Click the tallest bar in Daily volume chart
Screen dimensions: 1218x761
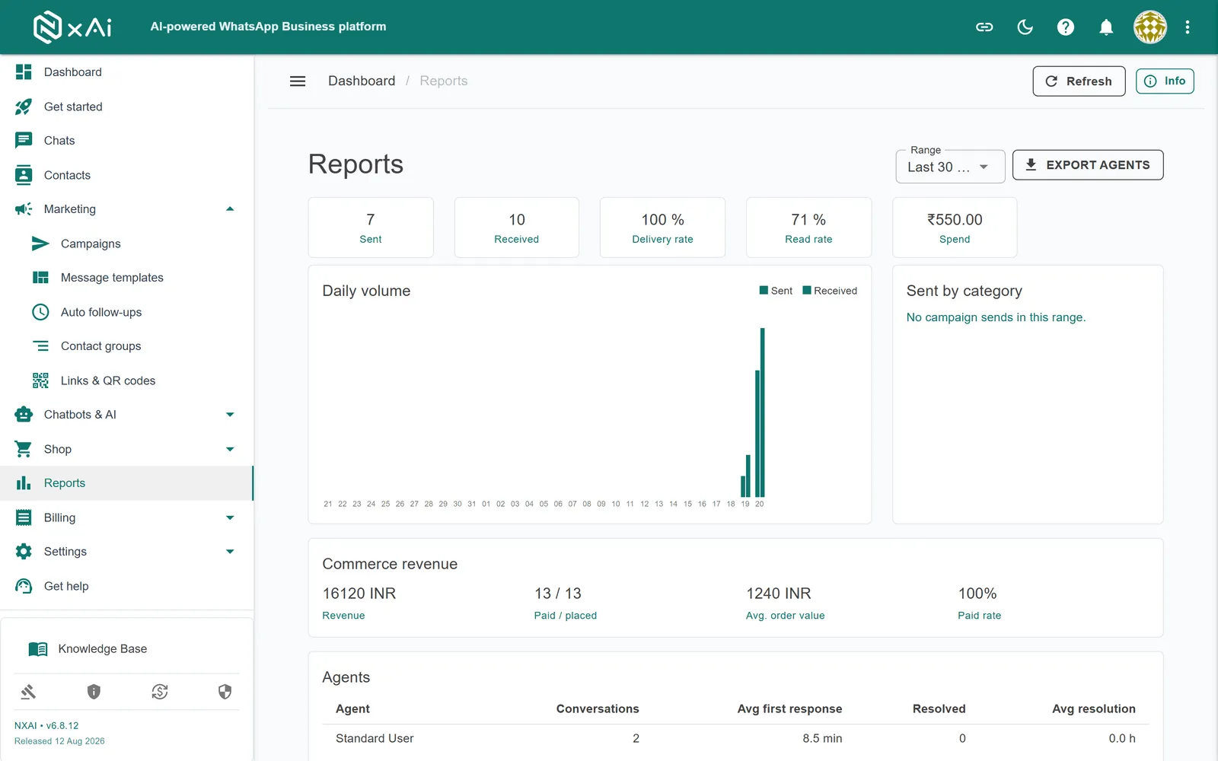coord(763,412)
